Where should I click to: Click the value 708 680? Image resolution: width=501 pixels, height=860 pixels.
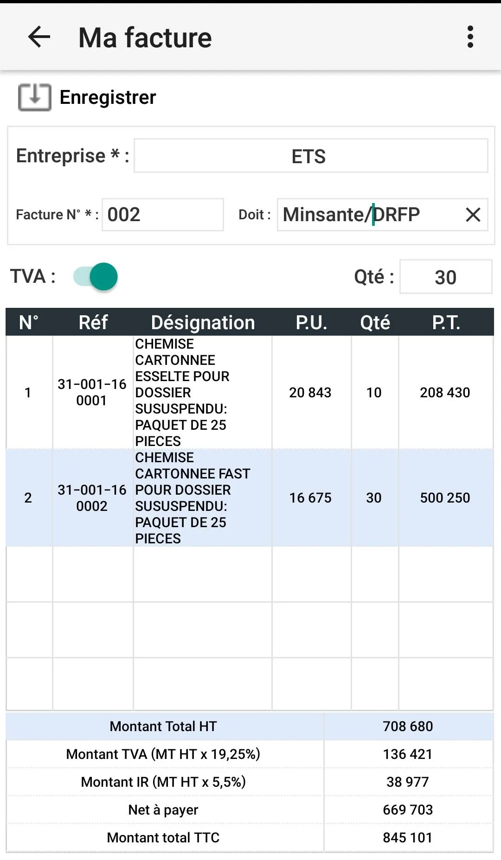(408, 726)
